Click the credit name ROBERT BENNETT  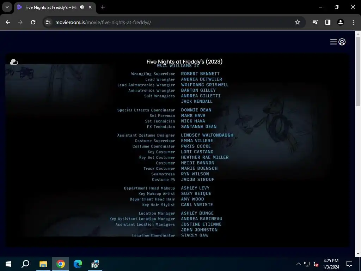click(x=200, y=74)
